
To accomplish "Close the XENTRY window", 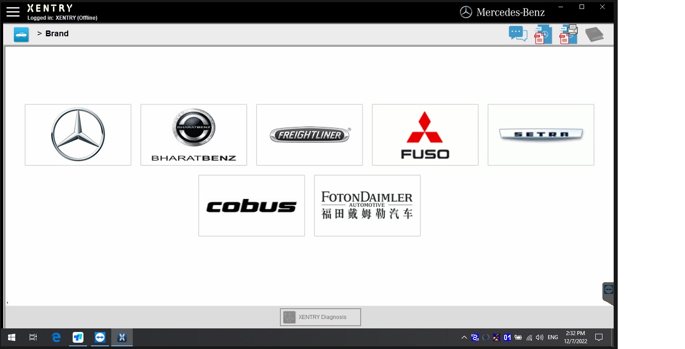I will click(603, 7).
